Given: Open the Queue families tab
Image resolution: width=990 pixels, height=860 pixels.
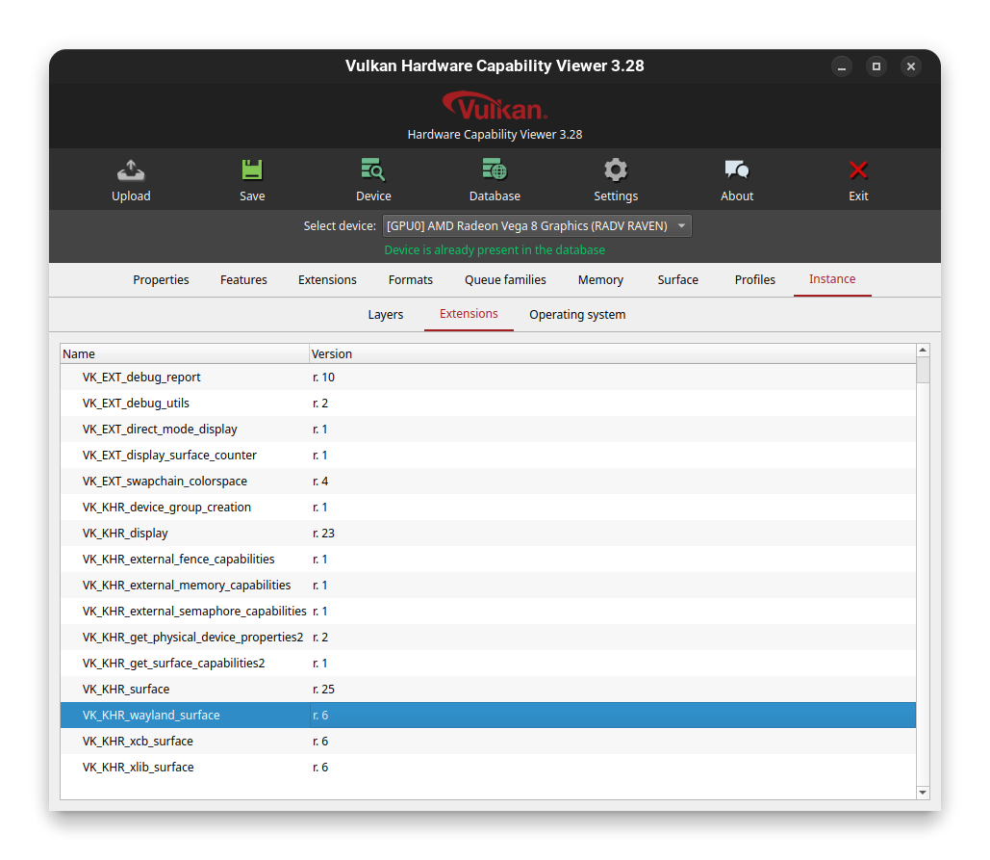Looking at the screenshot, I should pos(505,279).
